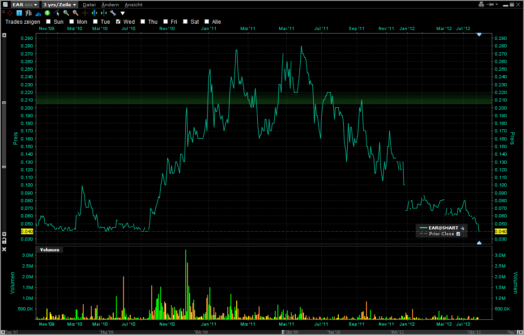Image resolution: width=524 pixels, height=335 pixels.
Task: Click the zoom in magnifier icon
Action: 66,13
